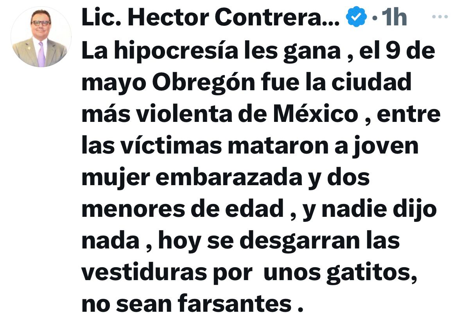The width and height of the screenshot is (461, 327).
Task: Click 'nadie dijo' in the tweet body
Action: tap(379, 210)
